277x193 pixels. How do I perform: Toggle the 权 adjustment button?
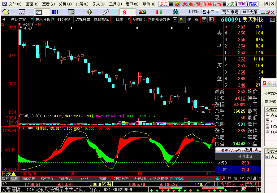coord(182,20)
